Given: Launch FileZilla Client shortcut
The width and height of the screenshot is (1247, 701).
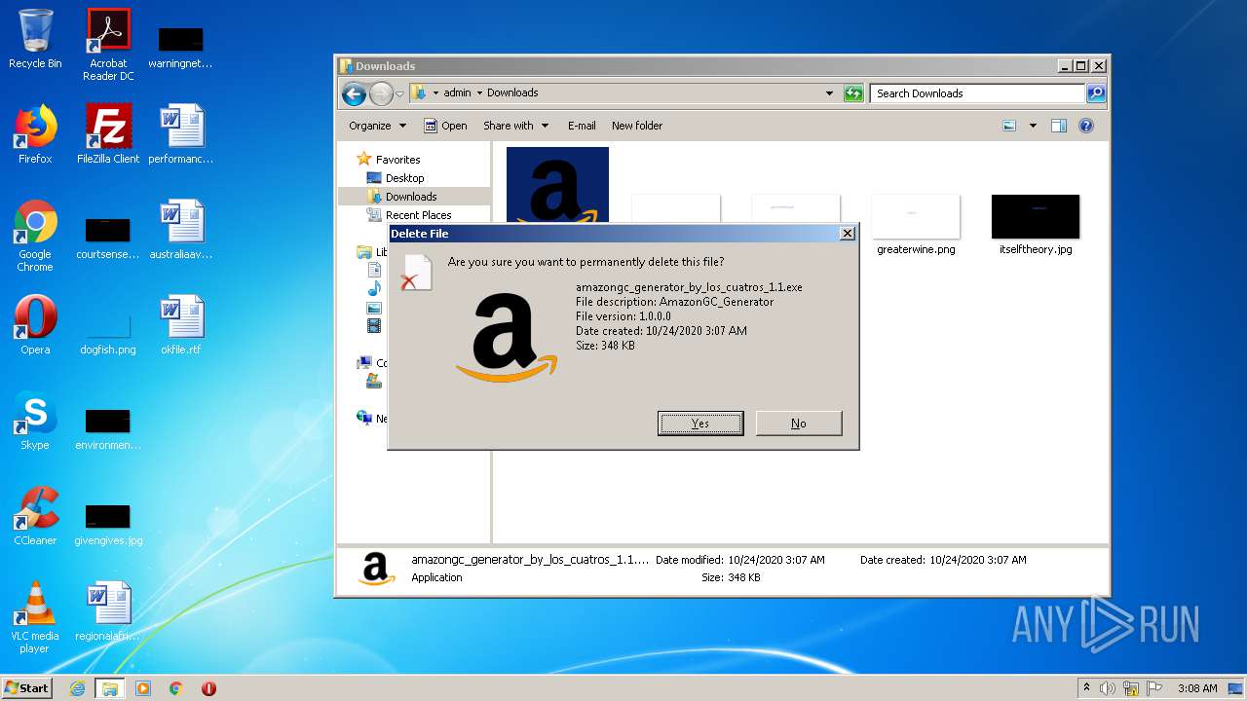Looking at the screenshot, I should click(x=108, y=134).
